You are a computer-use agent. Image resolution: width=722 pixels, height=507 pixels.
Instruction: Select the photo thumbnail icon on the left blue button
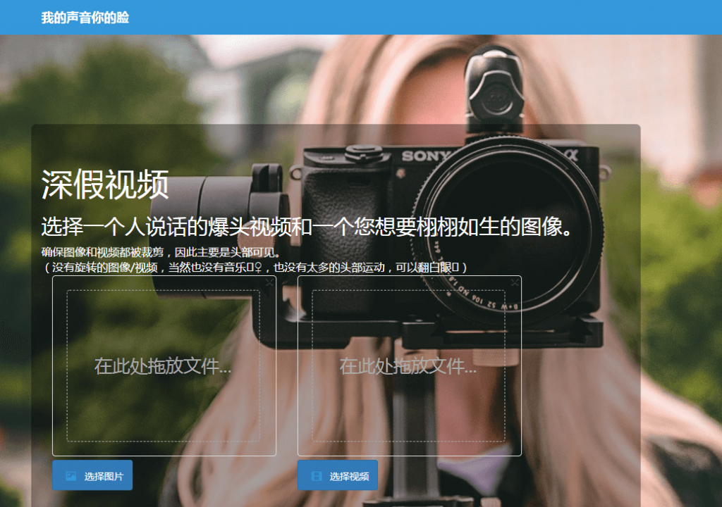(71, 475)
